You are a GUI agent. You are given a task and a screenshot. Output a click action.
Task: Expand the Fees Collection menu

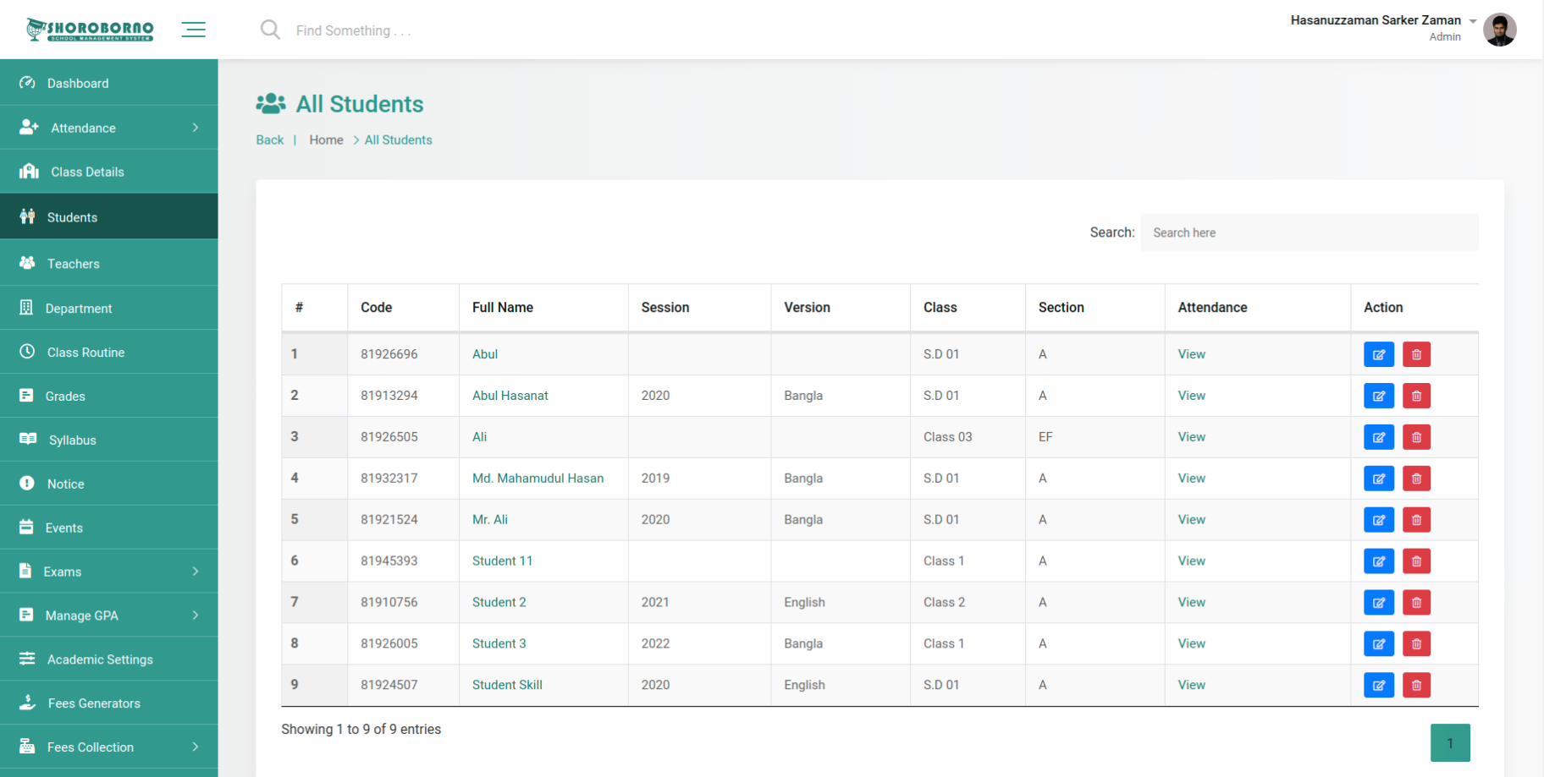pyautogui.click(x=108, y=747)
